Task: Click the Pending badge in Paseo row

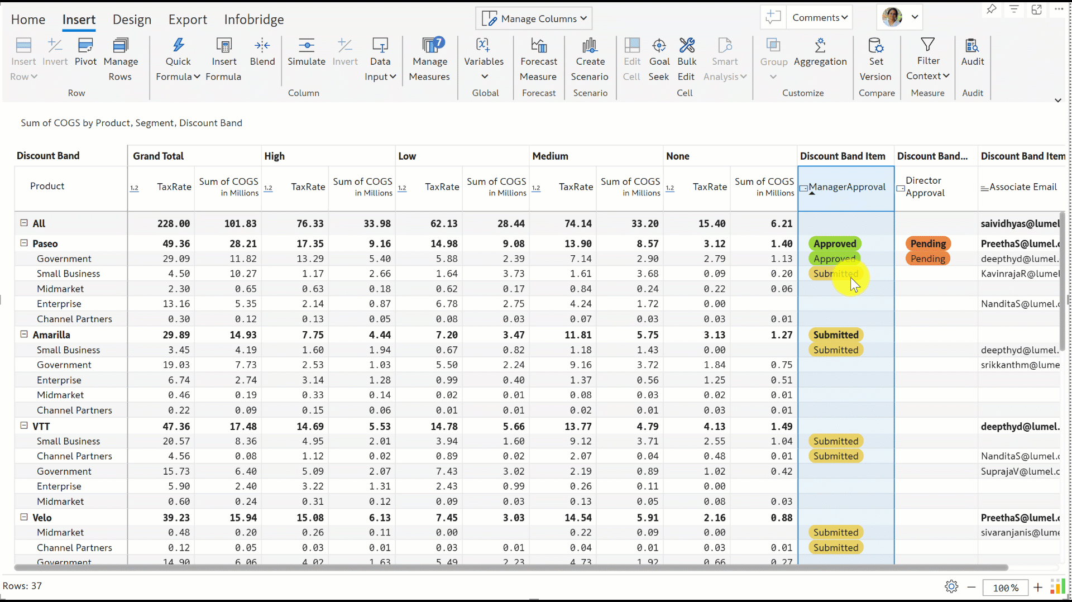Action: pos(928,243)
